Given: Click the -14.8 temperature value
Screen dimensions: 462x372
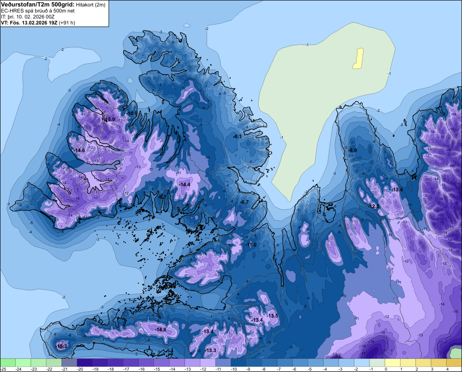Looking at the screenshot, I should [x=160, y=329].
